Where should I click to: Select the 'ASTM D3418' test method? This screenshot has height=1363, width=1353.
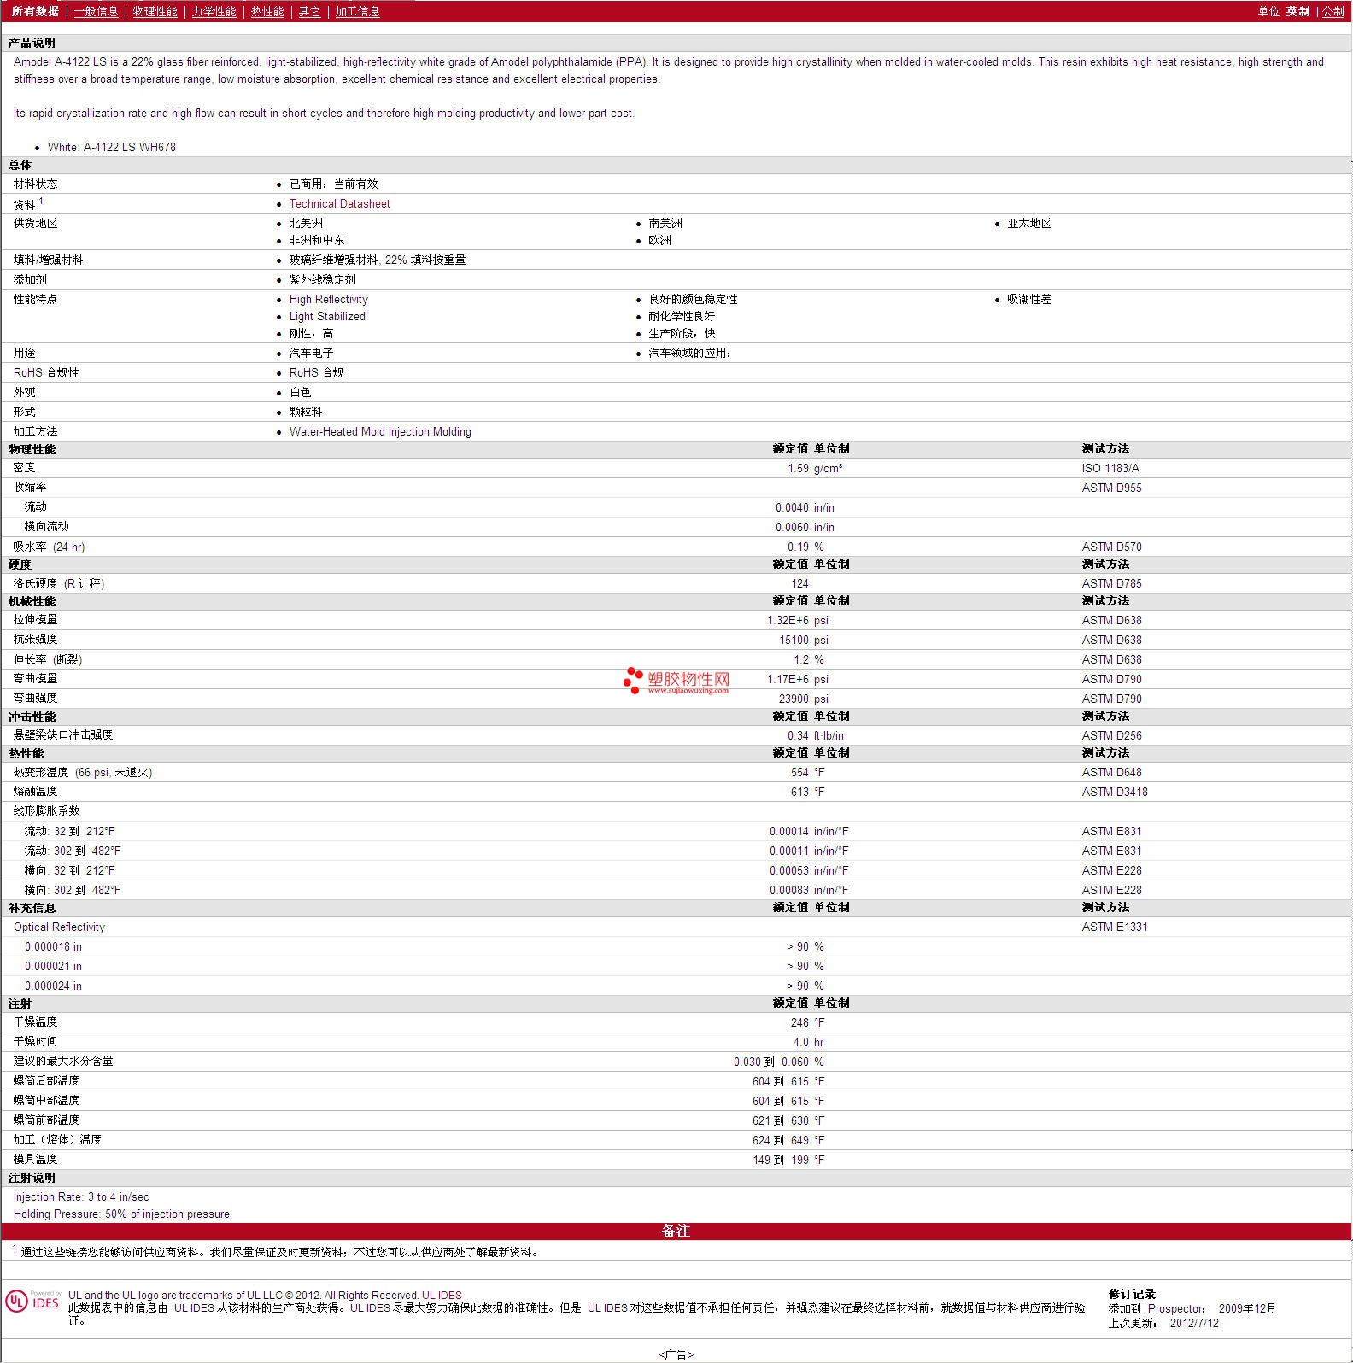point(1115,792)
